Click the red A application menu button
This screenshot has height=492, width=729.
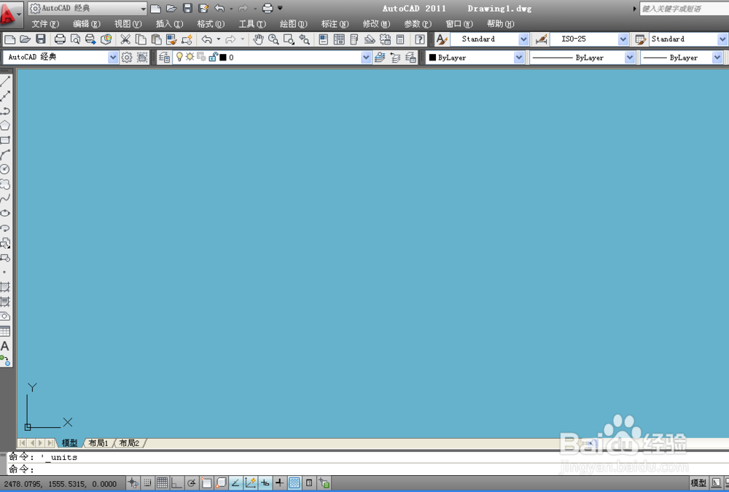[x=9, y=14]
